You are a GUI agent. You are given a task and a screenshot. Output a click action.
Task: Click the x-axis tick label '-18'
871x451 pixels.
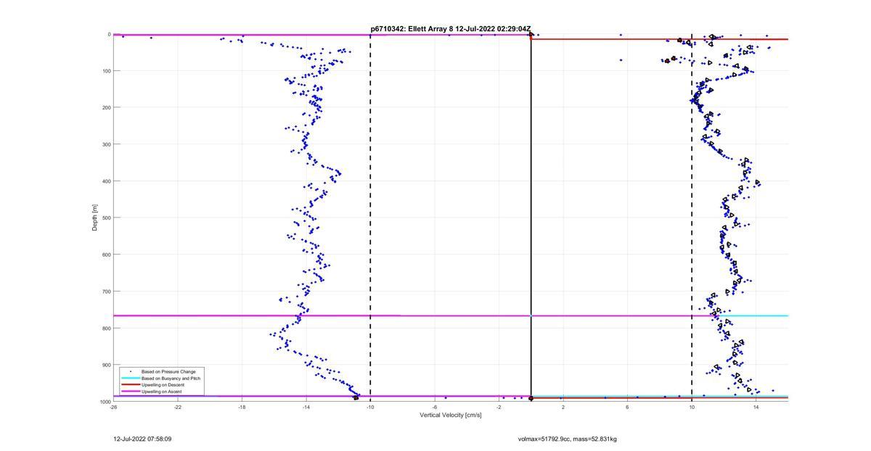click(242, 407)
